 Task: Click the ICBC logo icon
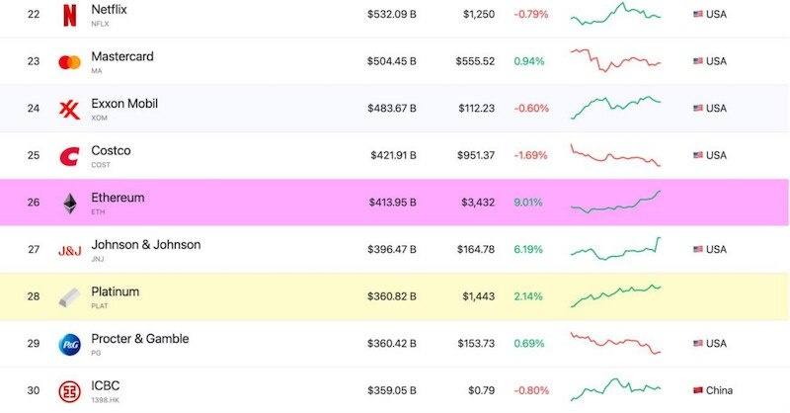69,390
